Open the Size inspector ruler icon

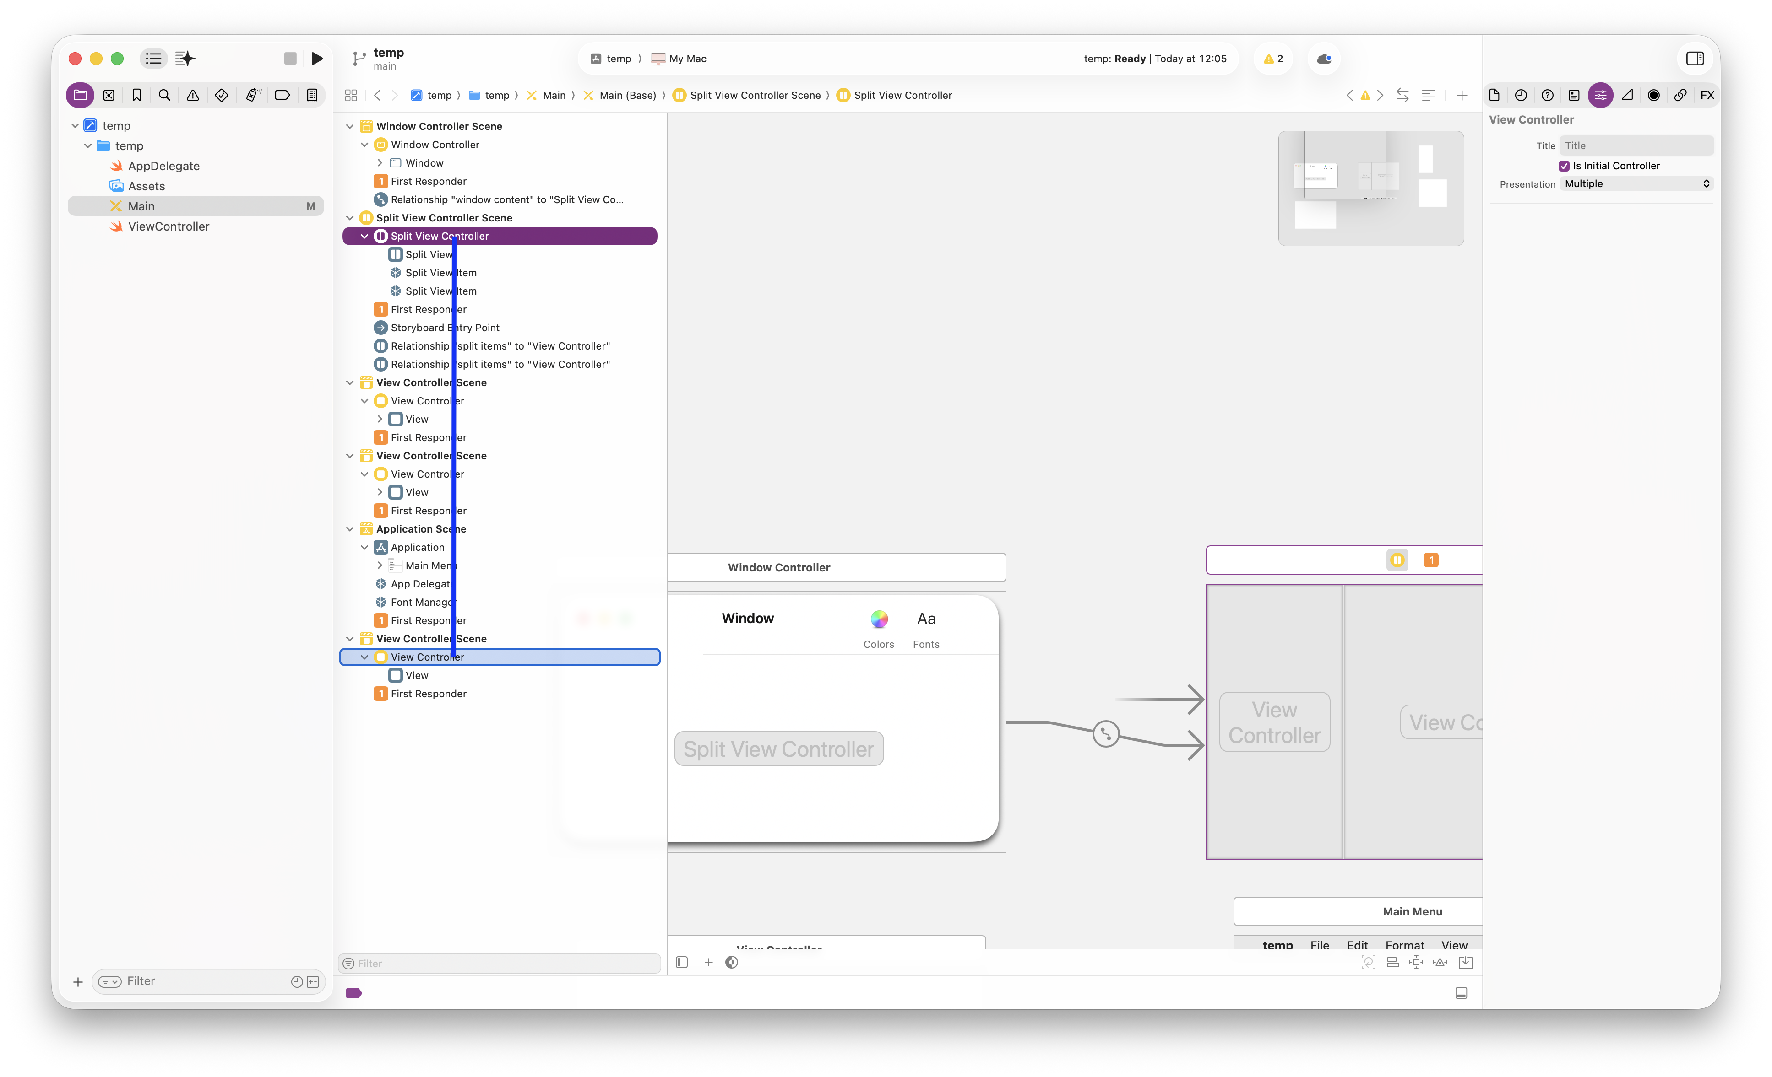(1627, 95)
